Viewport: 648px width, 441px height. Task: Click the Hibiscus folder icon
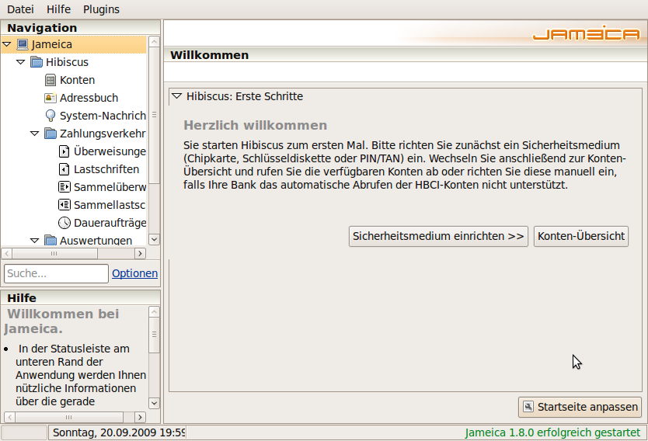[x=37, y=62]
